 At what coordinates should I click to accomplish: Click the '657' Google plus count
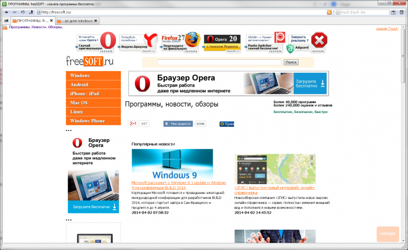point(144,124)
